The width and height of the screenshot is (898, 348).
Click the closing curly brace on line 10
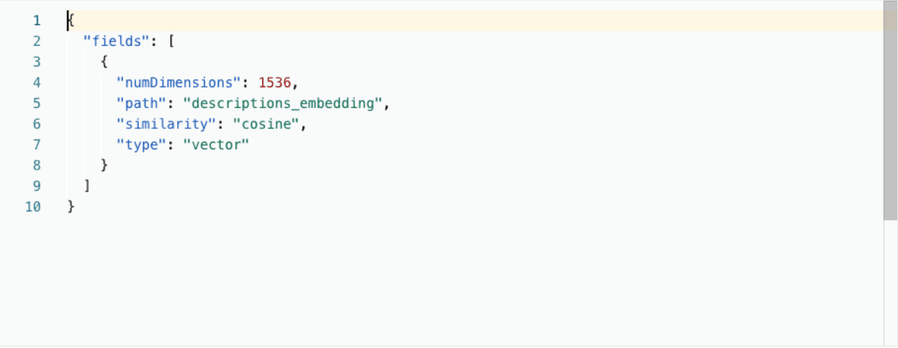[x=71, y=206]
